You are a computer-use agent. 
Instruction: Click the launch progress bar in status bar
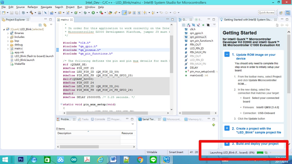[x=260, y=153]
